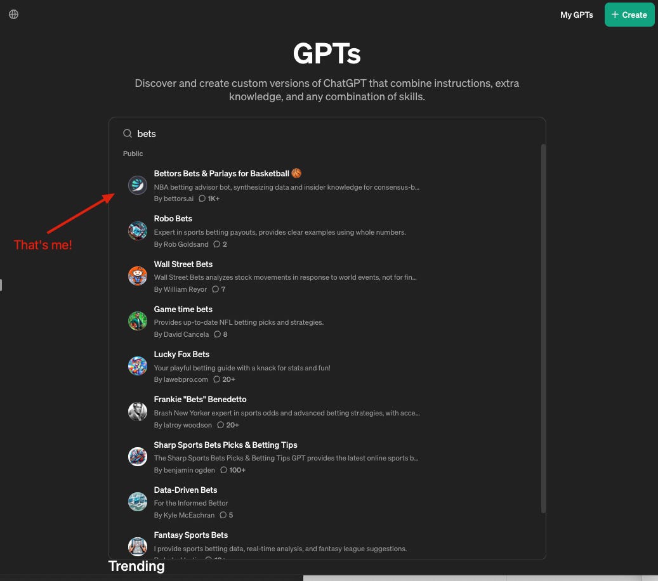Click chat bubble icon next to Rob Goldsand
The height and width of the screenshot is (581, 658).
pyautogui.click(x=216, y=244)
